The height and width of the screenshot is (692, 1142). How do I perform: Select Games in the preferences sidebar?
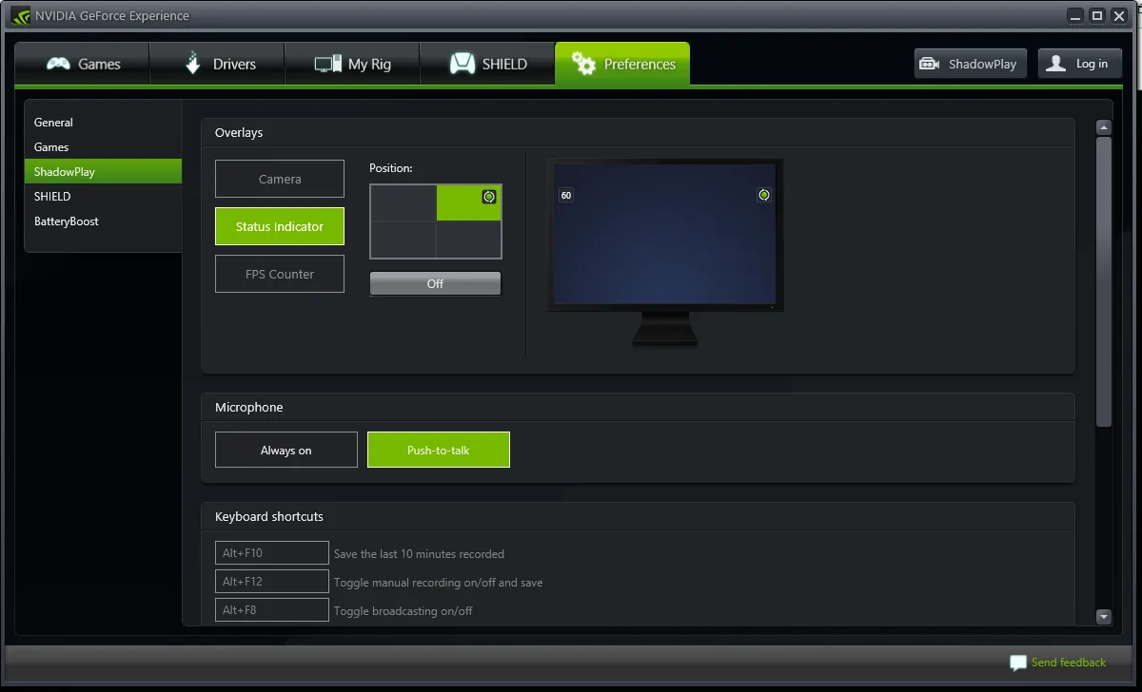click(102, 146)
